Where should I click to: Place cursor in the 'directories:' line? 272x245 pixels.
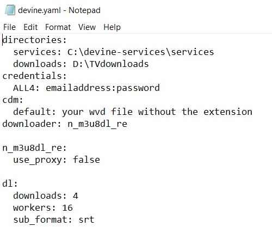[35, 40]
